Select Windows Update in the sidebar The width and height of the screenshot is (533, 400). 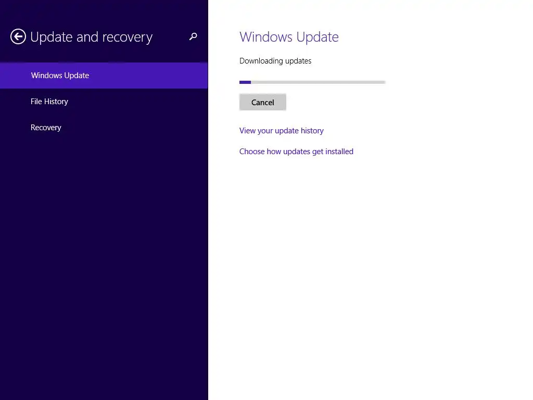[104, 76]
